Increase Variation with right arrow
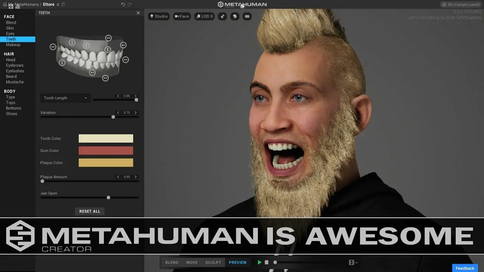Image resolution: width=484 pixels, height=272 pixels. coord(136,113)
